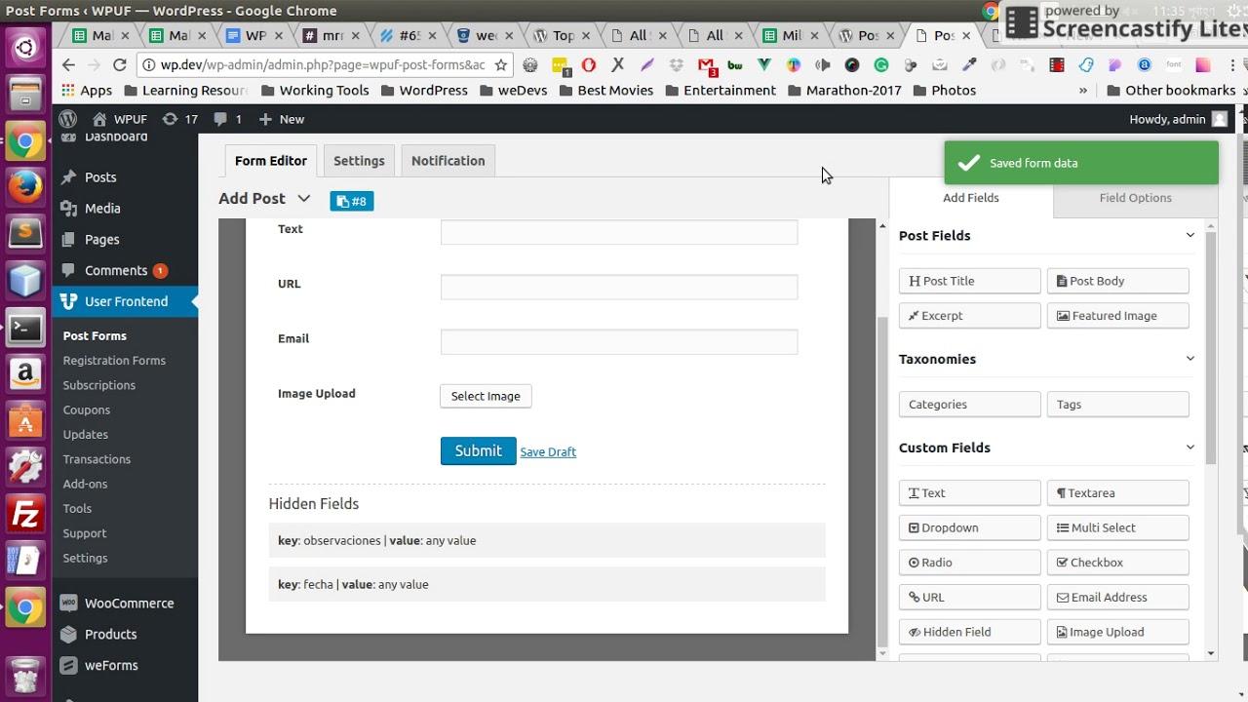Screen dimensions: 1248x702
Task: Collapse the Taxonomies section
Action: [x=1189, y=359]
